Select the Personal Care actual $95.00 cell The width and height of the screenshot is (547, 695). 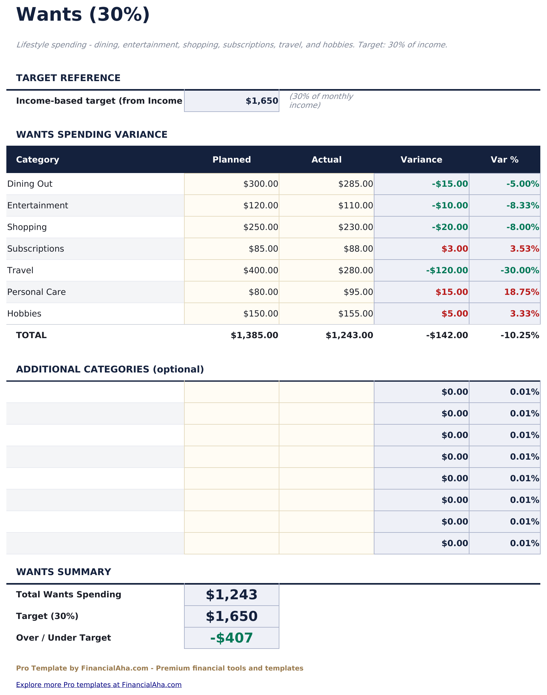point(326,292)
